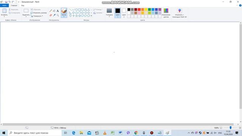Choose the diamond shape
Image resolution: width=242 pixels, height=136 pixels.
click(73, 12)
